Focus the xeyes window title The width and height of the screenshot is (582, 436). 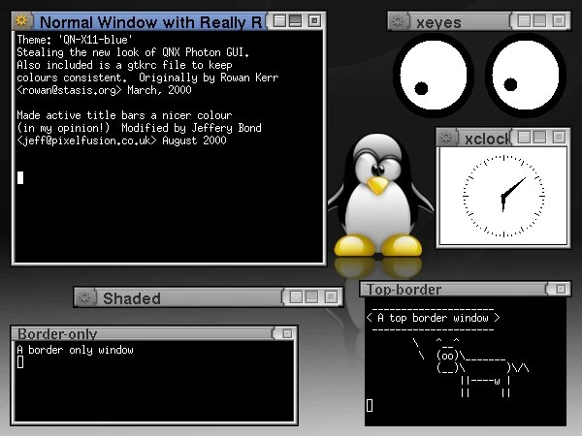pyautogui.click(x=460, y=22)
